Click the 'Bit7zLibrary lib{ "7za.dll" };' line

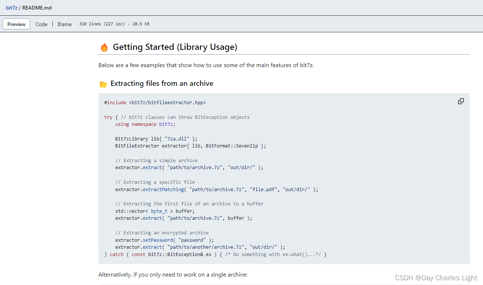(156, 139)
